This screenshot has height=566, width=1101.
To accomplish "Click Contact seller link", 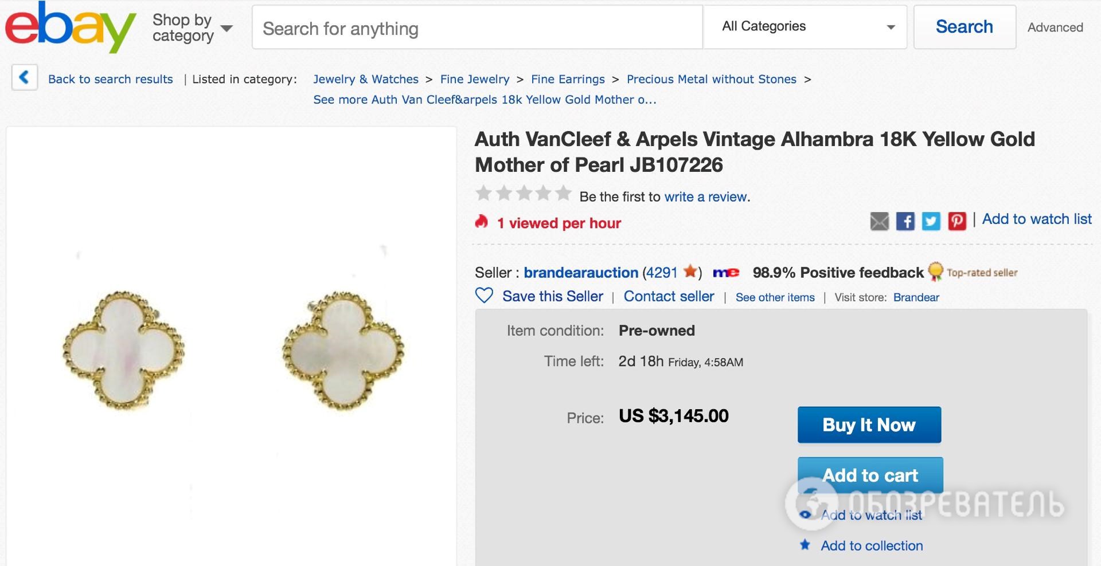I will [669, 296].
